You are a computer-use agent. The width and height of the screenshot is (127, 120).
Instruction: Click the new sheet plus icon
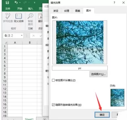click(x=44, y=119)
